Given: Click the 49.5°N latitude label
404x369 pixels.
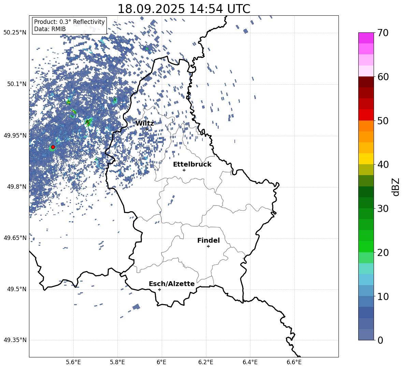Looking at the screenshot, I should (17, 289).
